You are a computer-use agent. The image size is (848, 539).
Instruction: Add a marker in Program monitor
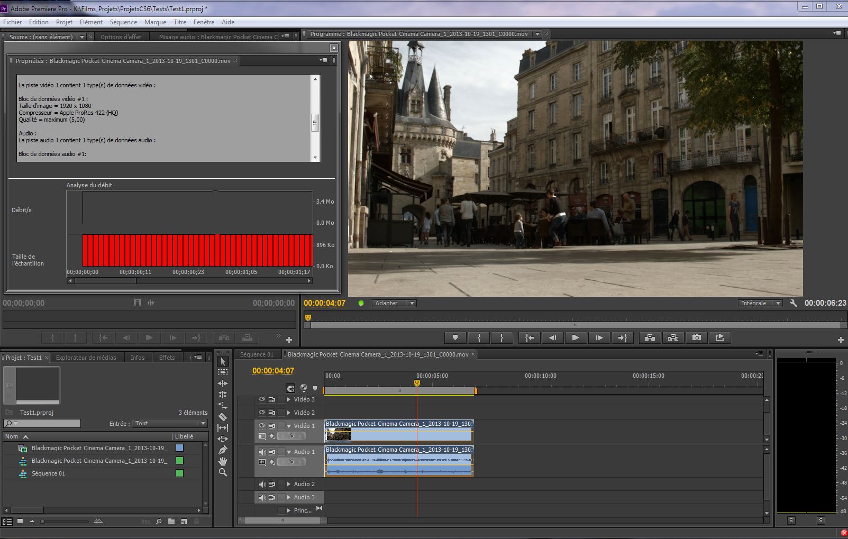(x=455, y=337)
